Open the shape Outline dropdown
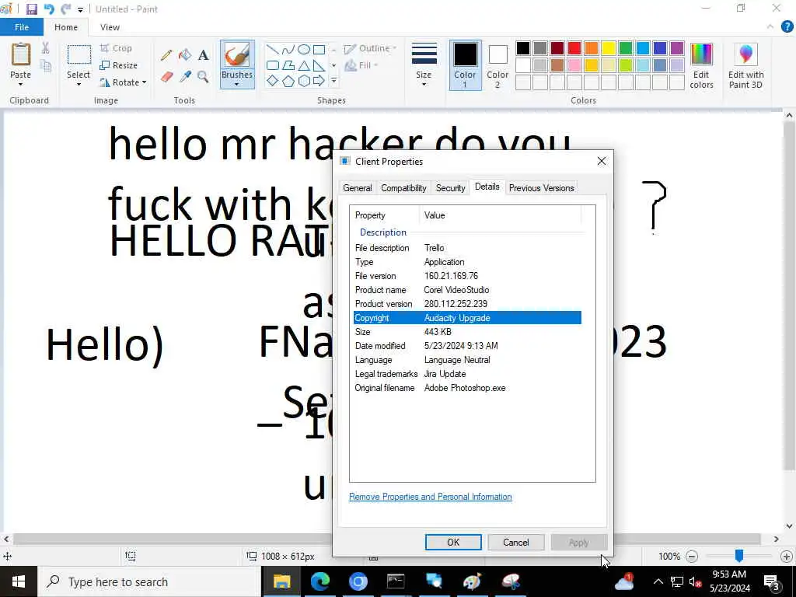 click(x=371, y=48)
